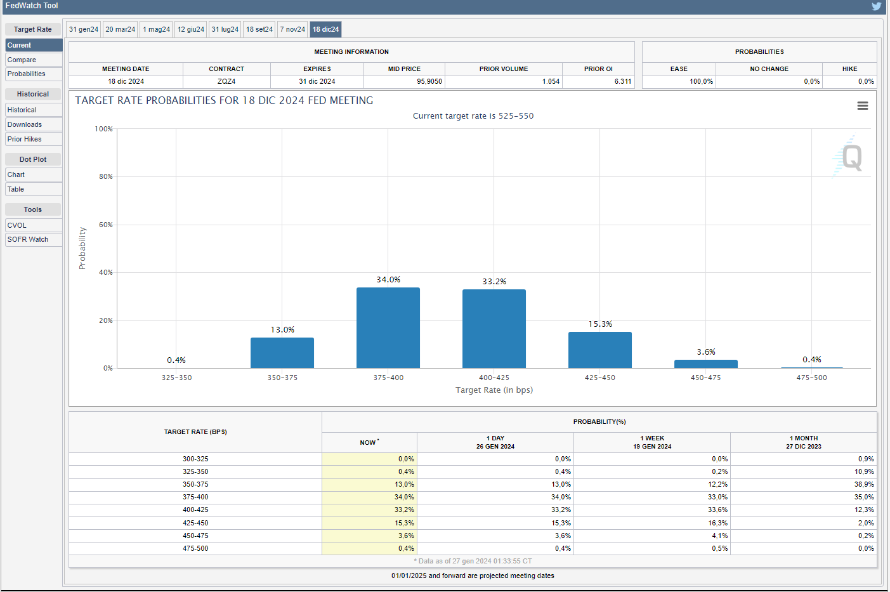Open the Dot Plot Table item
The image size is (890, 592).
point(34,189)
